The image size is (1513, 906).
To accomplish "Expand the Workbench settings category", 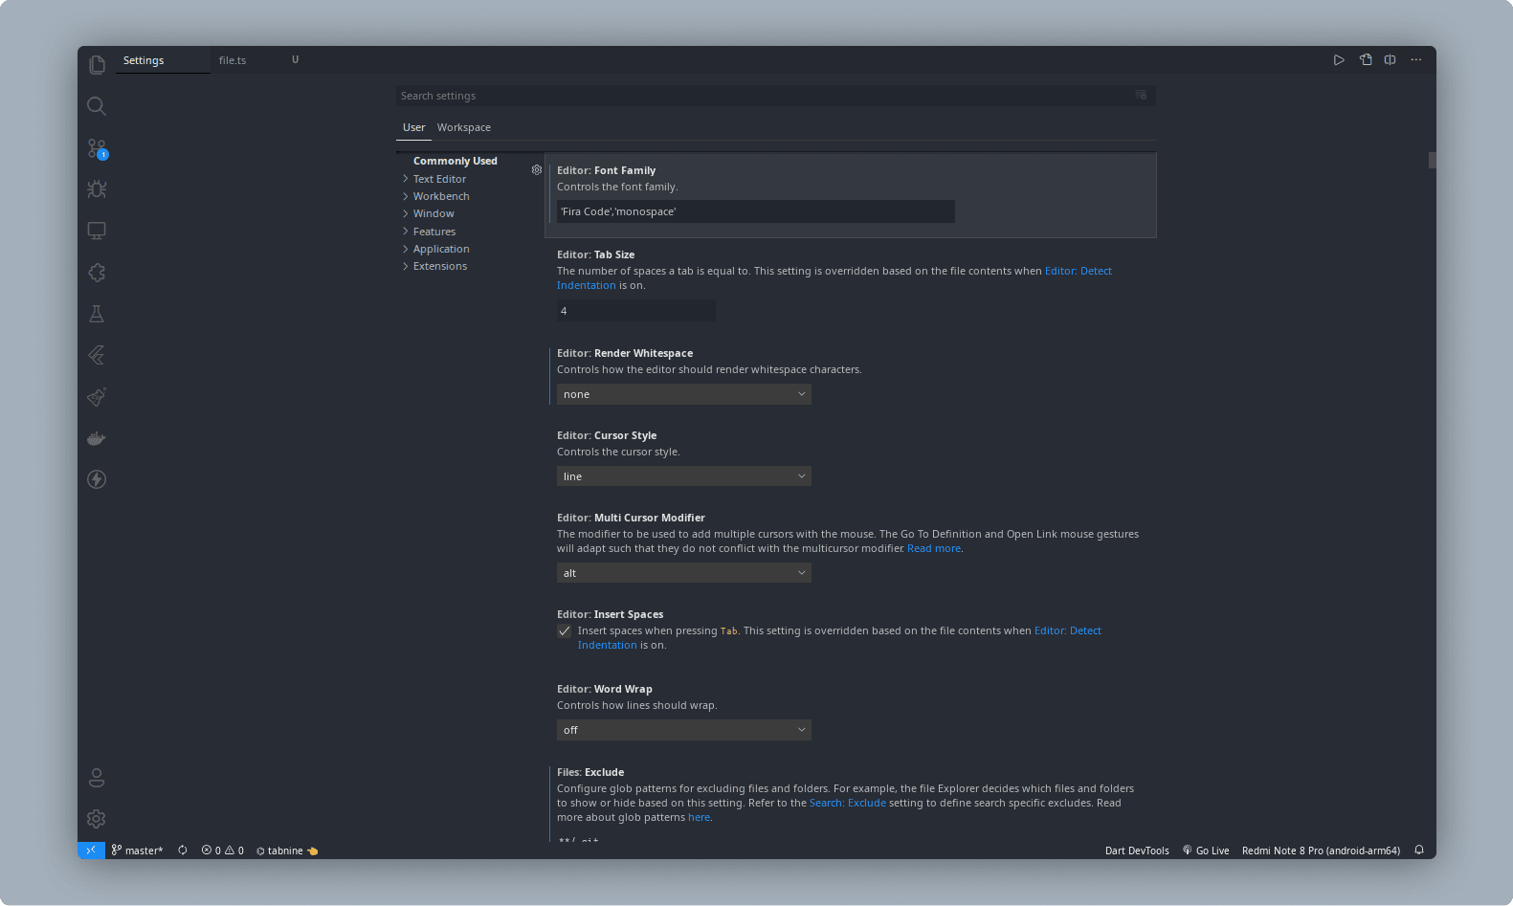I will pos(441,196).
